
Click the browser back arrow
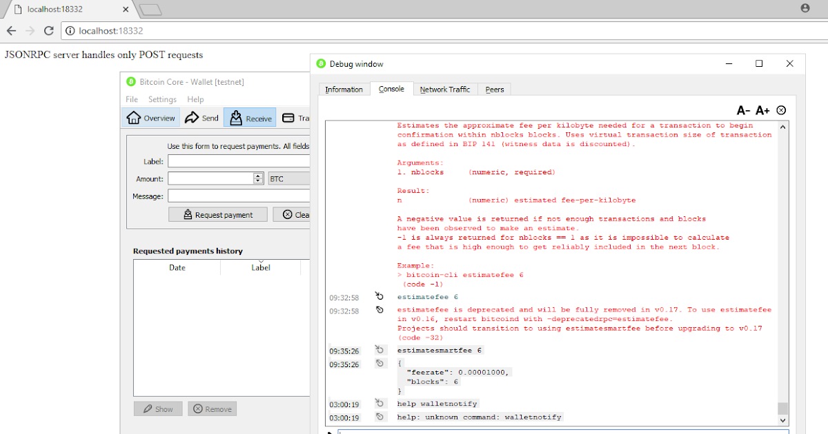[11, 31]
